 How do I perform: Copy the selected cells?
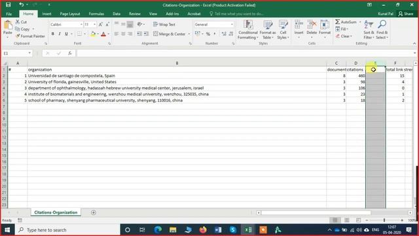point(22,29)
